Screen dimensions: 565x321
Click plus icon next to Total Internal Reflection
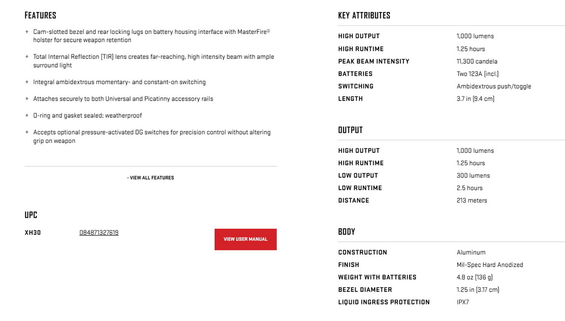point(27,57)
